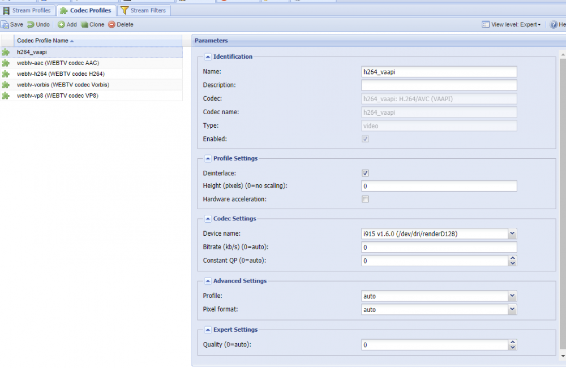Click puzzle icon beside webtv-h264 row
This screenshot has height=368, width=566.
[6, 74]
